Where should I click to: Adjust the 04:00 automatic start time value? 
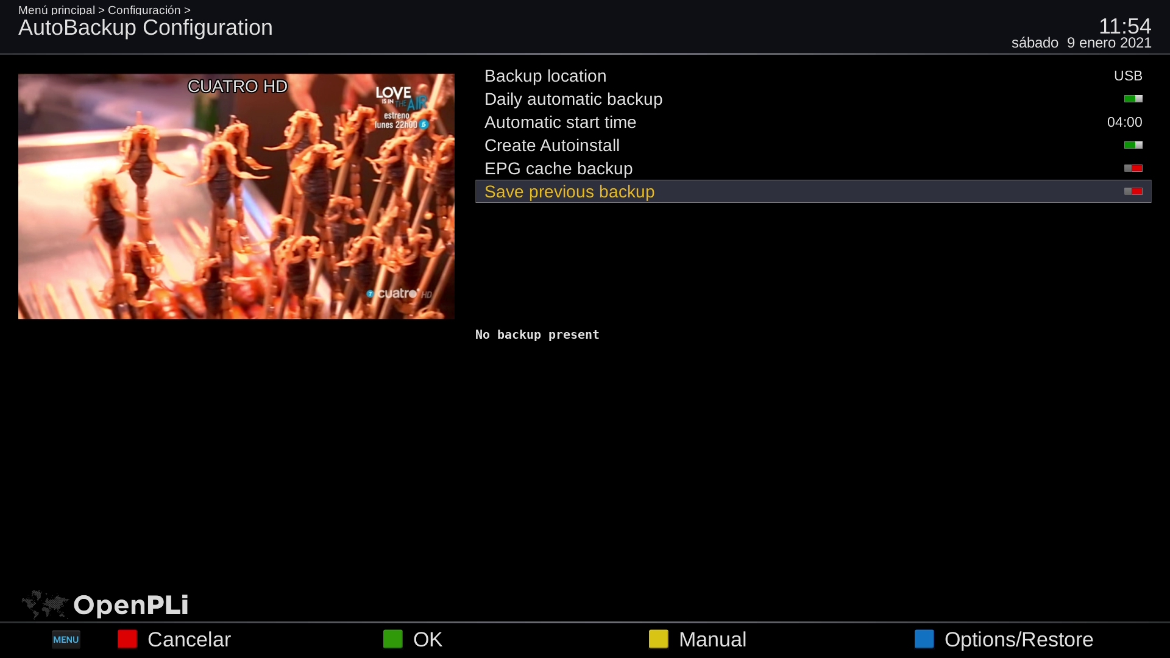[1124, 122]
